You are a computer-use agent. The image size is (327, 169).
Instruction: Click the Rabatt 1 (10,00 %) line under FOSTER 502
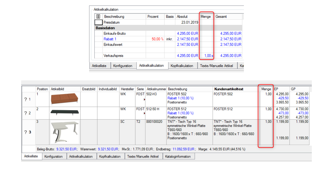(181, 98)
